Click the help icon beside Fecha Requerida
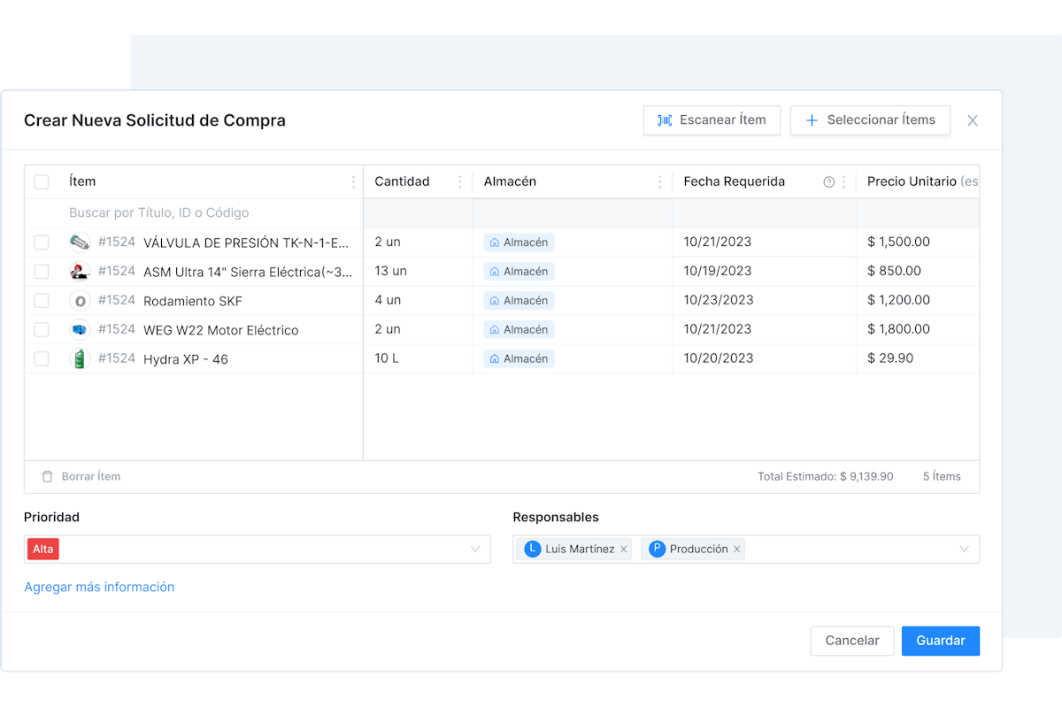Viewport: 1062px width, 708px height. tap(829, 182)
